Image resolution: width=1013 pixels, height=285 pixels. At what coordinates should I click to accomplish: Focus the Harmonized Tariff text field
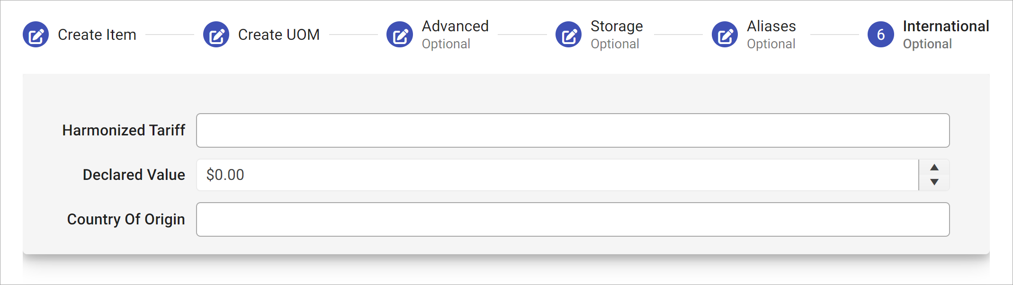(572, 130)
